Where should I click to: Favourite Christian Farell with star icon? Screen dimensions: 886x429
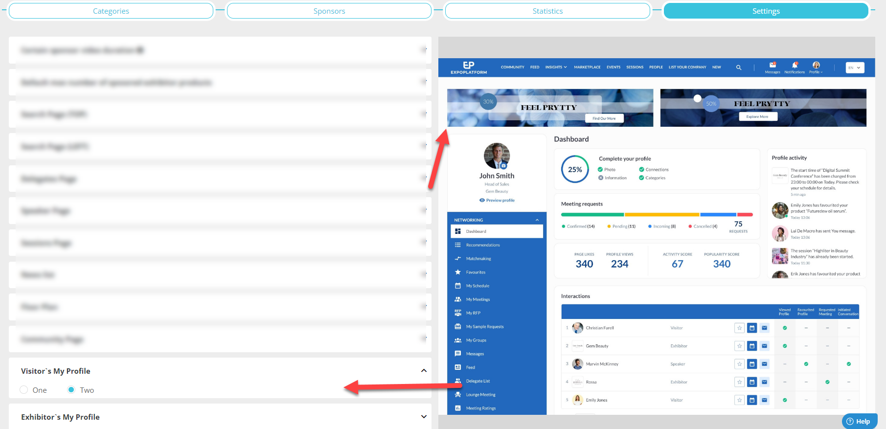[x=739, y=328]
